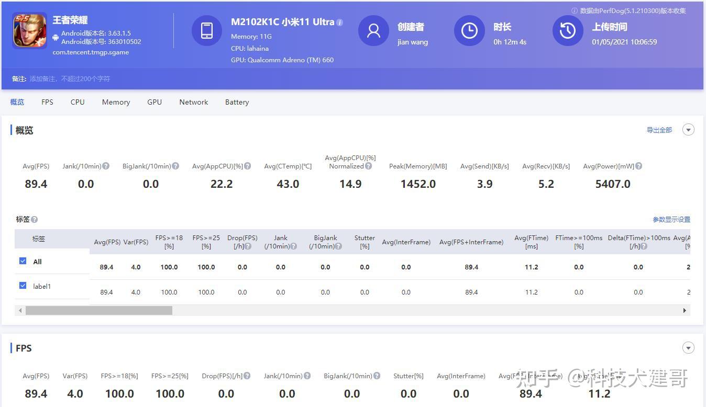Click the Peak(Memory) value 1452.0
This screenshot has width=706, height=407.
point(418,184)
